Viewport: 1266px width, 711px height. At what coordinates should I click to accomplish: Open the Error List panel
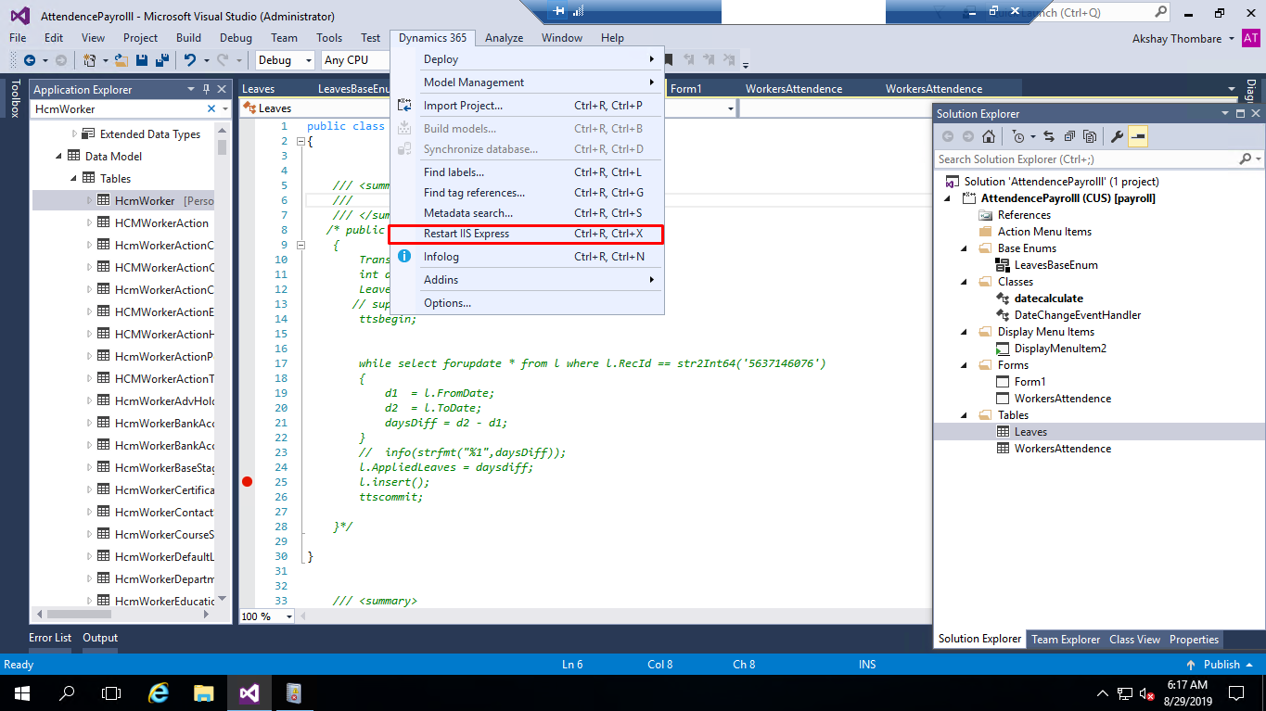50,638
